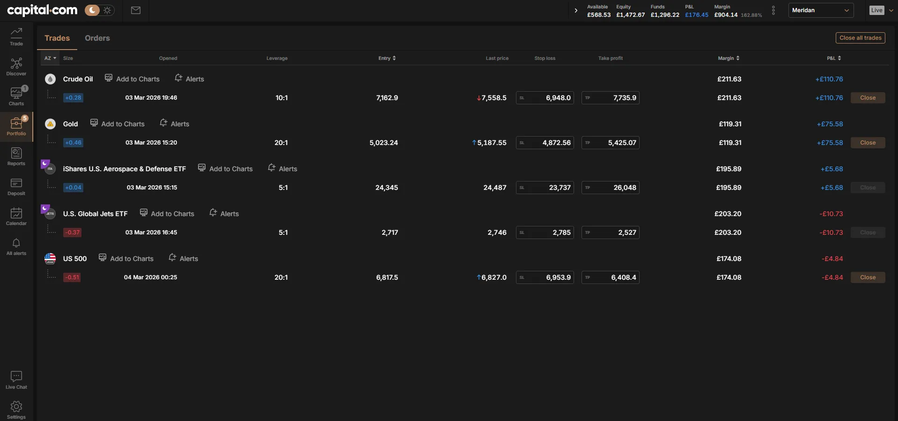
Task: Set Alerts for Crude Oil
Action: tap(189, 79)
